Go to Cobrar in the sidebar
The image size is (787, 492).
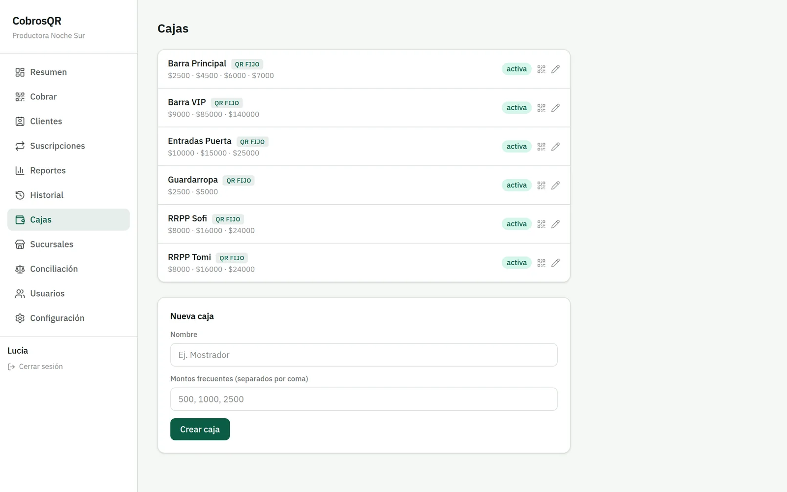click(68, 97)
